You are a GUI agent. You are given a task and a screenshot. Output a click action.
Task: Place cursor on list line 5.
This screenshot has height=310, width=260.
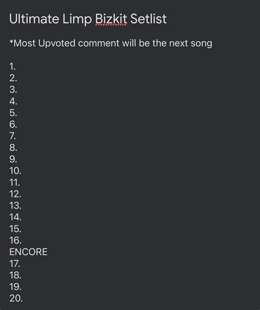click(13, 112)
